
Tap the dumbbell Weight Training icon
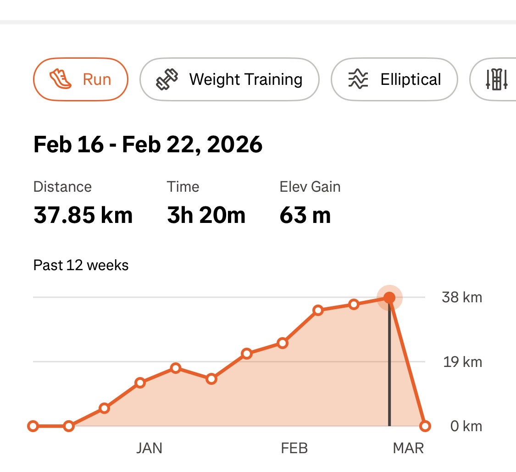pos(167,79)
